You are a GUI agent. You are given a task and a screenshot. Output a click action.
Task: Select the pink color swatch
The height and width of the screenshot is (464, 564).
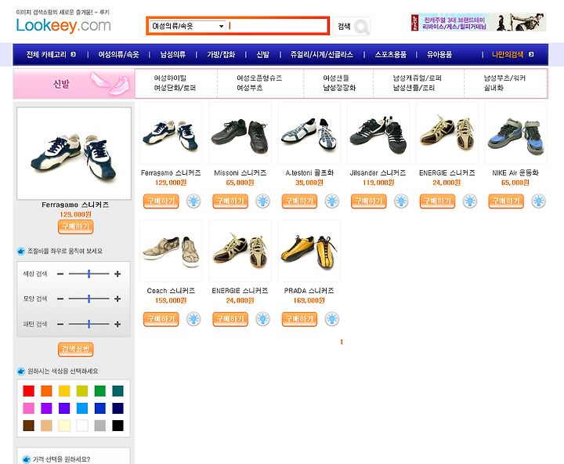29,408
